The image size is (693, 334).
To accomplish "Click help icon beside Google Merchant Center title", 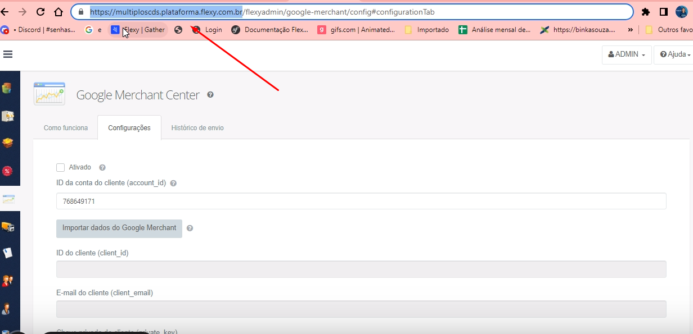I will (x=210, y=95).
